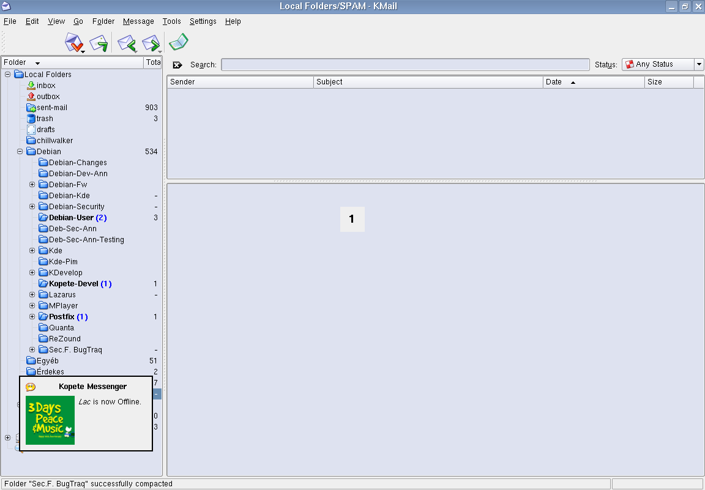The height and width of the screenshot is (490, 705).
Task: Click the sent-mail folder icon
Action: coord(31,108)
